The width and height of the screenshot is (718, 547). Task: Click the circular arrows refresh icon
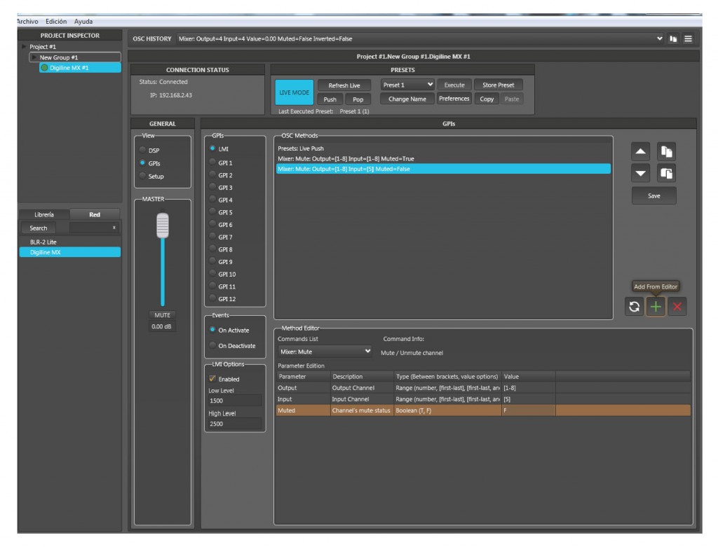tap(635, 306)
